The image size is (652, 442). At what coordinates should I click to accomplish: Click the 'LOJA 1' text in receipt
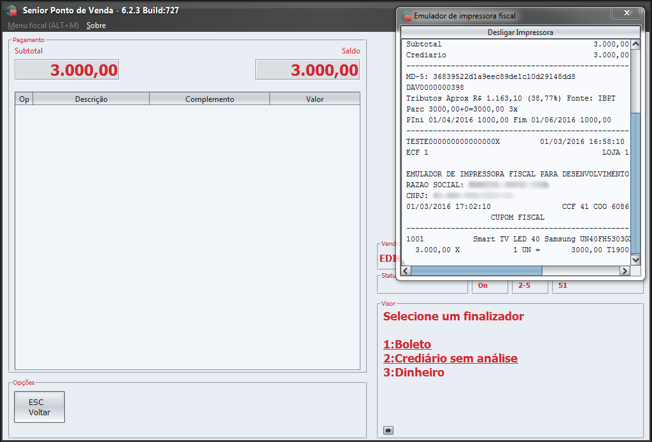[x=616, y=153]
